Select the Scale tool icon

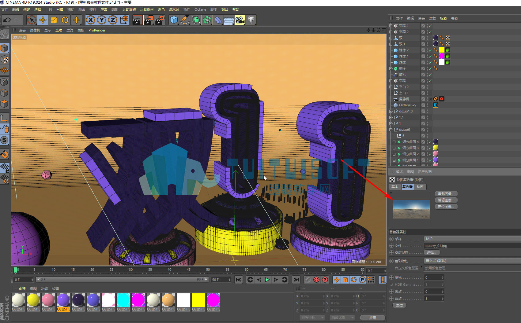54,20
